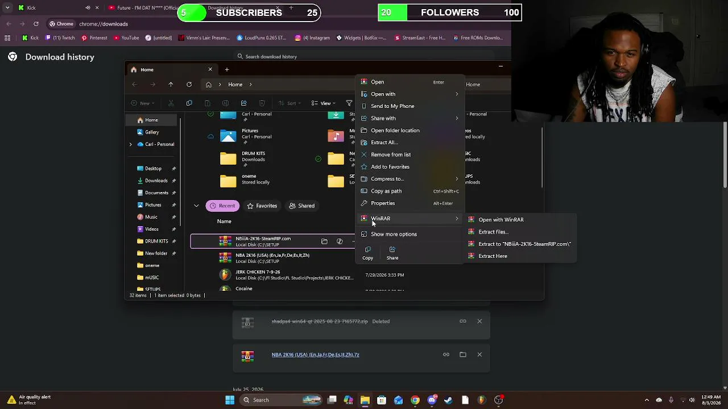Open the Twitch bookmark
The width and height of the screenshot is (728, 409).
[x=59, y=38]
